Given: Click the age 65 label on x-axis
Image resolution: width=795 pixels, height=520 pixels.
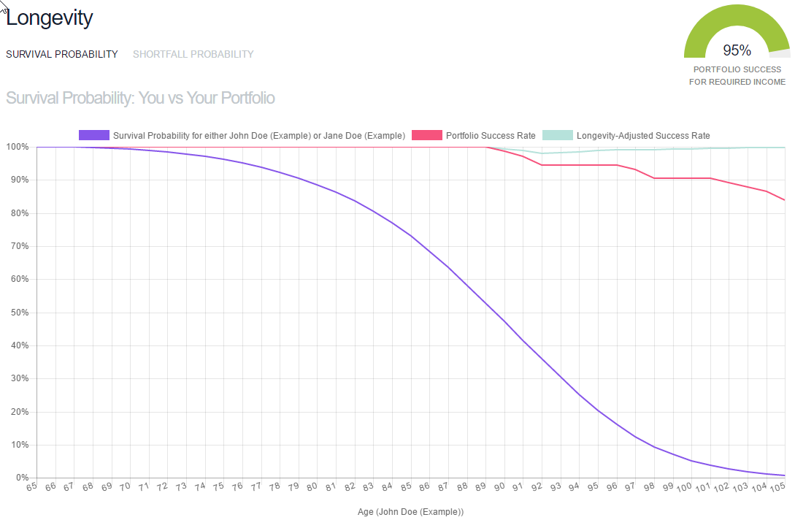Looking at the screenshot, I should point(31,486).
